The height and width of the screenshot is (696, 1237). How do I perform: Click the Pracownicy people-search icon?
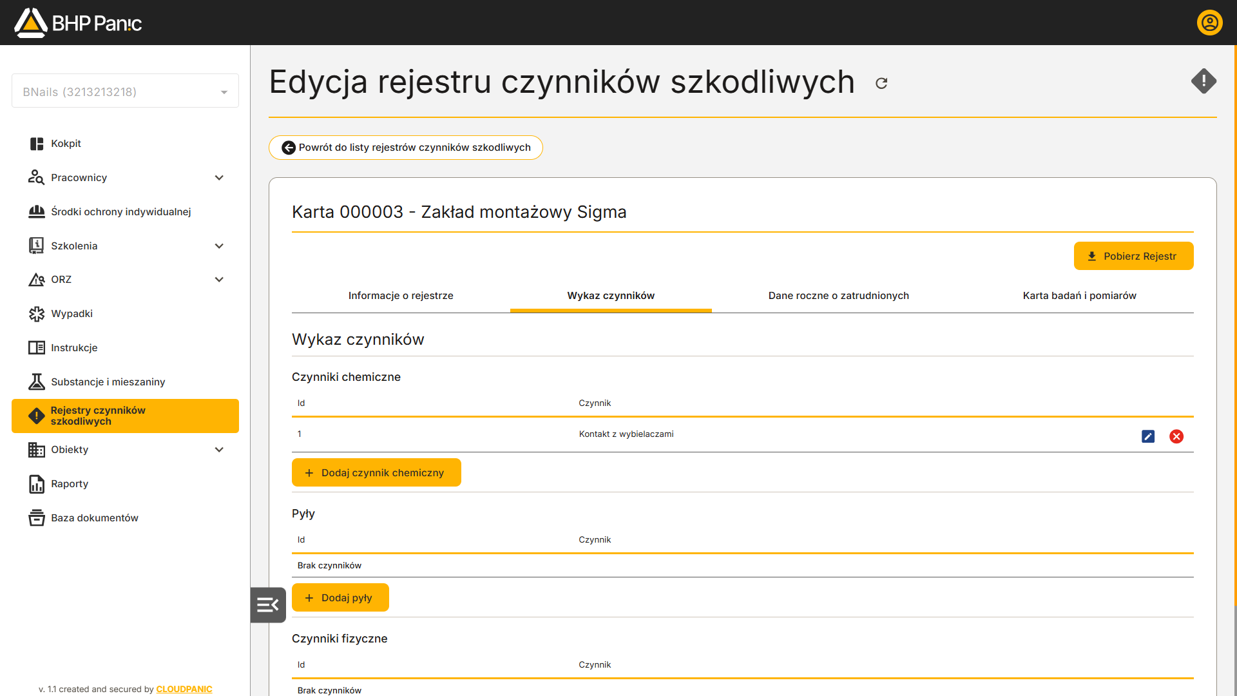click(37, 178)
